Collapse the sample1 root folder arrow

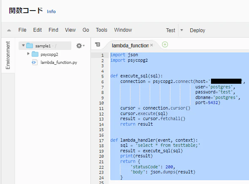pos(23,46)
